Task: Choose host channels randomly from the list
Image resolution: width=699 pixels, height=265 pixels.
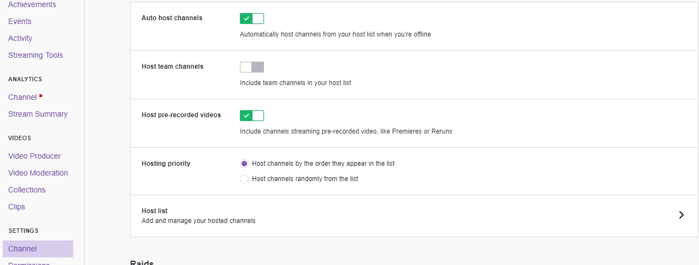Action: (244, 179)
